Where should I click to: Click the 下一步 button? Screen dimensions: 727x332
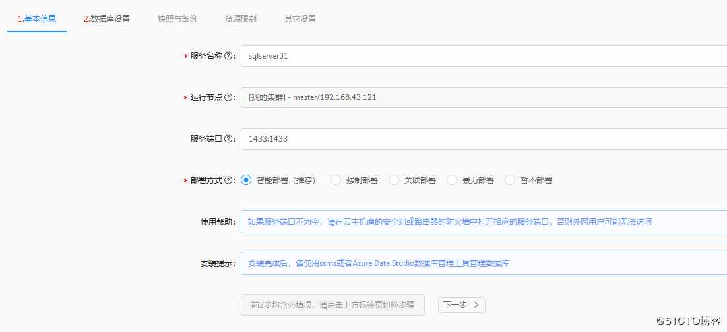click(x=461, y=305)
